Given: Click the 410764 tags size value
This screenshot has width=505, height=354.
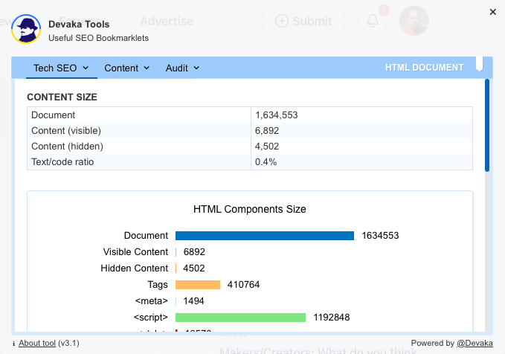Looking at the screenshot, I should pos(243,285).
